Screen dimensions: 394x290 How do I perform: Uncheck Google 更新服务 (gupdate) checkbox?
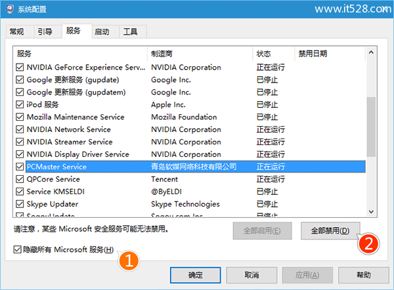[20, 79]
